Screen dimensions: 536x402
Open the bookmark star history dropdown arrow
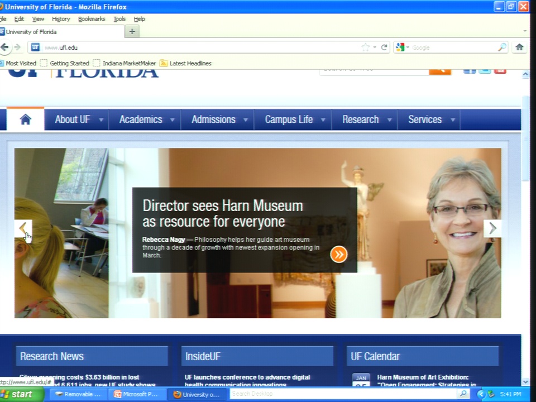pos(375,47)
